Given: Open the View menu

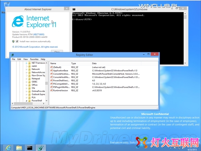Looking at the screenshot, I should [26, 59].
